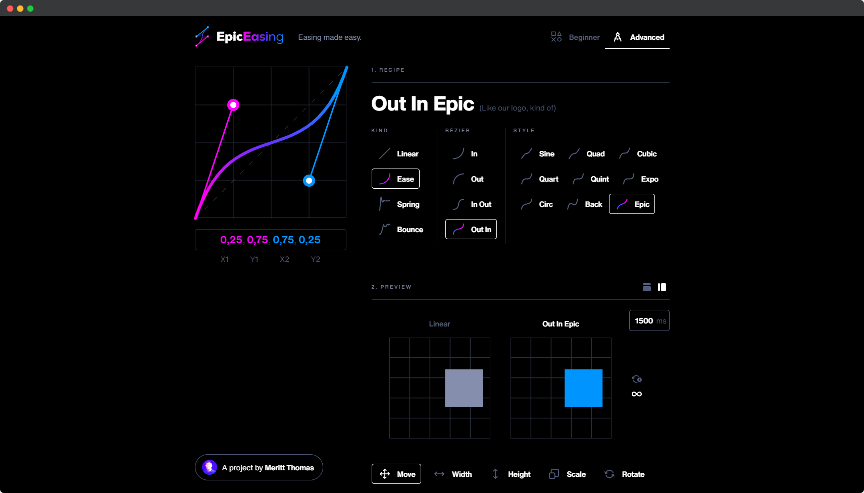Choose the In bézier direction
This screenshot has width=864, height=493.
tap(465, 154)
